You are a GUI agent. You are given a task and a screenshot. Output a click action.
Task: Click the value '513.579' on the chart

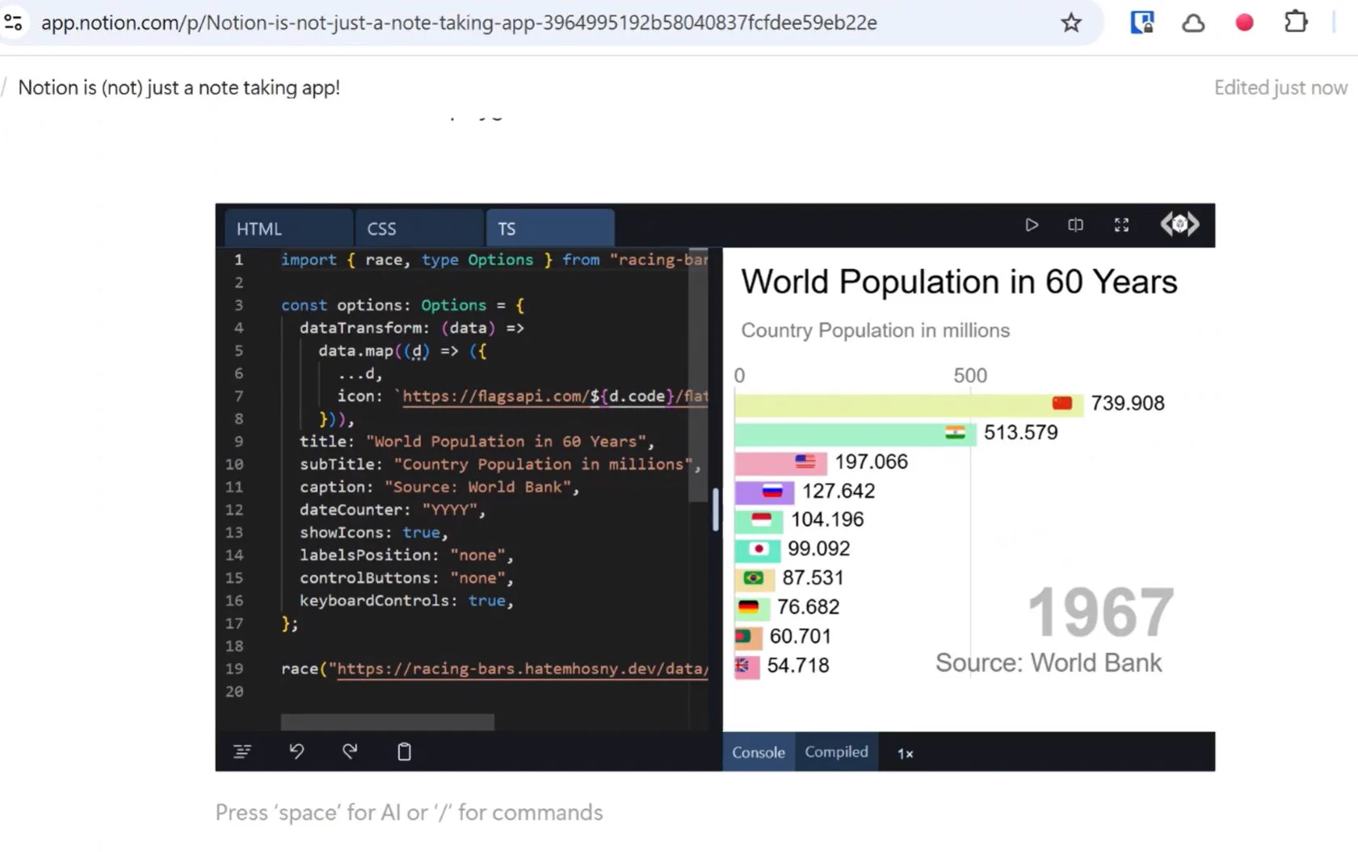pos(1020,433)
